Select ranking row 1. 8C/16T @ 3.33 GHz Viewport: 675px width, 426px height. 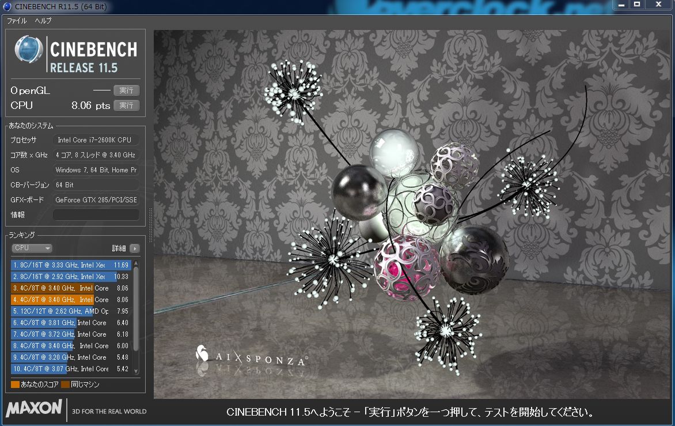(71, 265)
